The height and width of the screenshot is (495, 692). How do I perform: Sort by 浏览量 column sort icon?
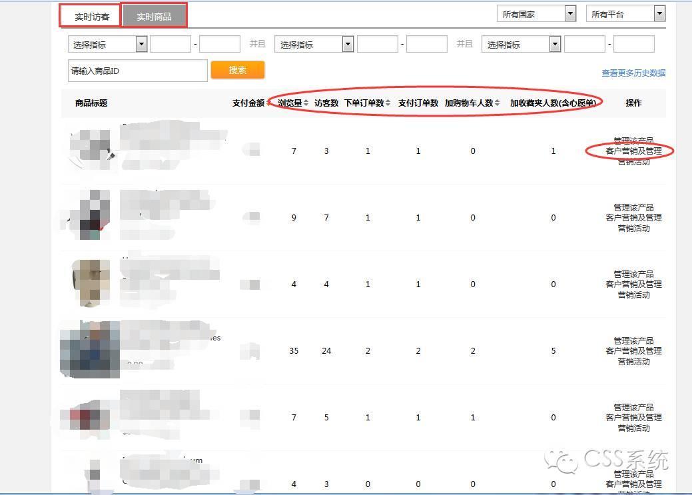point(306,103)
